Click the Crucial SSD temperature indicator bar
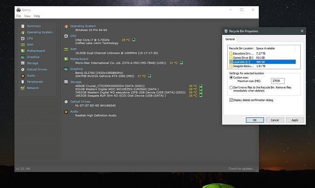The image size is (315, 188). (x=201, y=86)
